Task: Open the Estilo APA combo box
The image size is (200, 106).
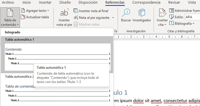Action: pyautogui.click(x=192, y=17)
